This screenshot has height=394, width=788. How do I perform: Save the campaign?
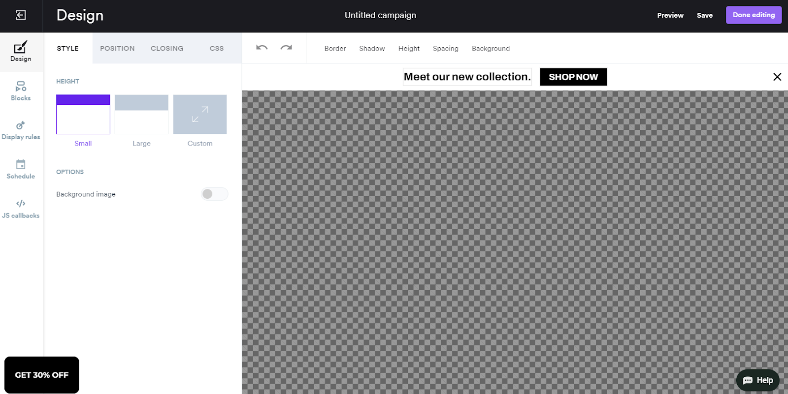click(704, 15)
